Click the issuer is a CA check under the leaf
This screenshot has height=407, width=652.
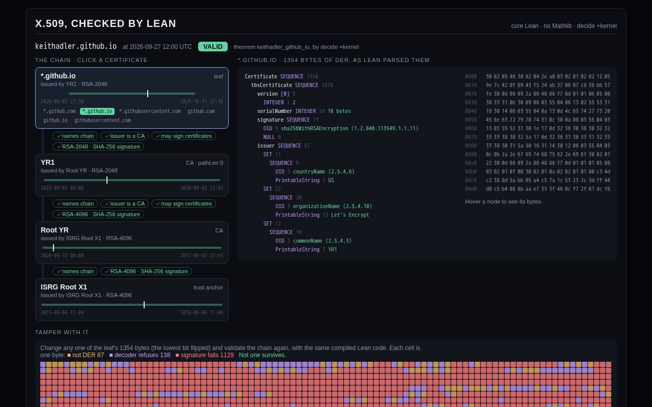(x=125, y=136)
